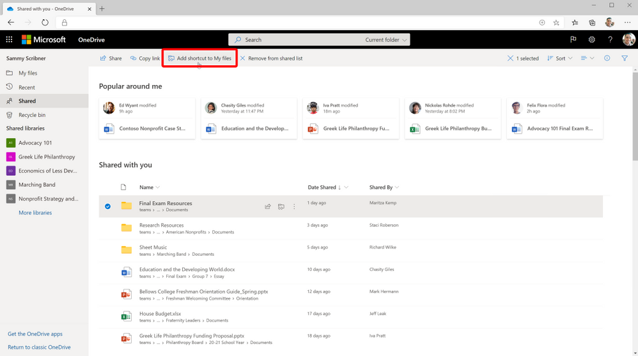Open the details info pane icon

(x=607, y=58)
